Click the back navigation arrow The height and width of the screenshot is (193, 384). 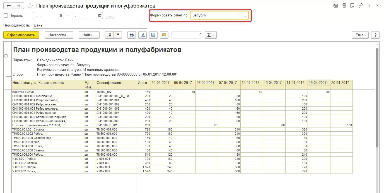(9, 6)
